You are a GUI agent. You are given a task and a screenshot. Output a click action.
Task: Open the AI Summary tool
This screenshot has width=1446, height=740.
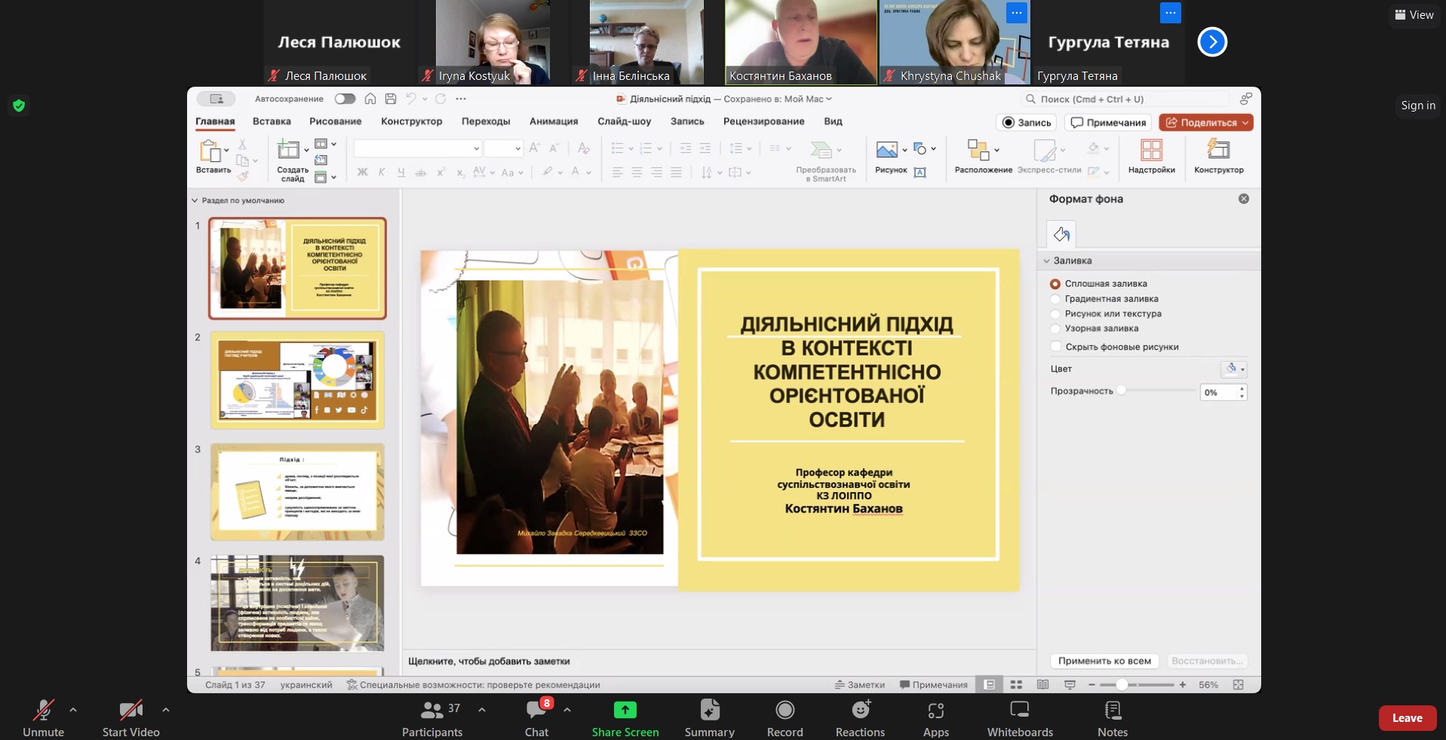[x=709, y=717]
